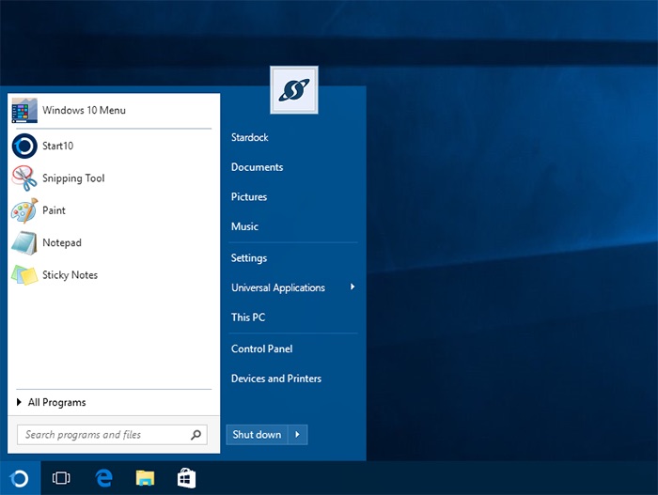Open the Store from the taskbar
The width and height of the screenshot is (658, 495).
(x=187, y=478)
